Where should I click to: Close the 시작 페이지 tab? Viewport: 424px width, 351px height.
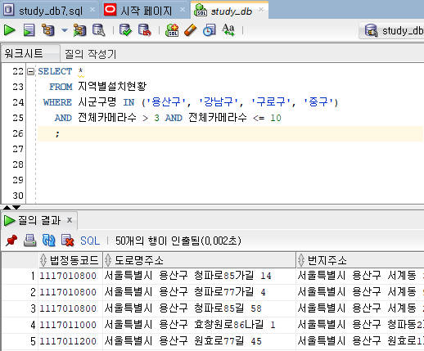pos(183,10)
